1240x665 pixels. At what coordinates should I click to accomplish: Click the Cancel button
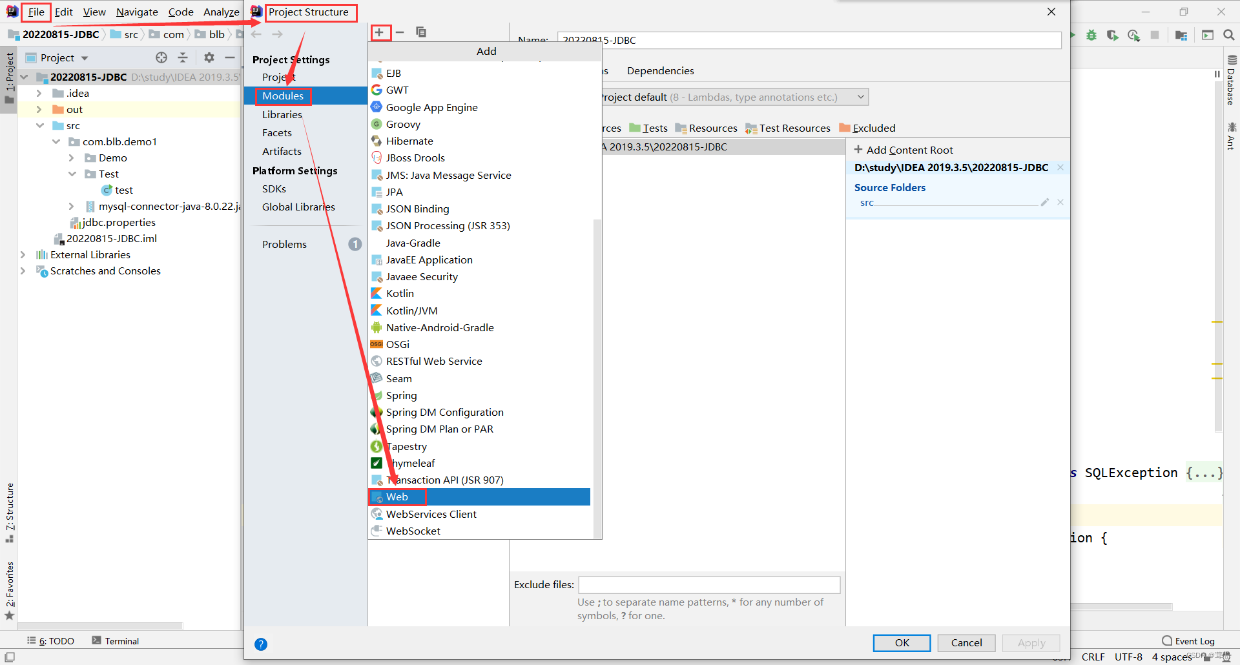pyautogui.click(x=966, y=642)
